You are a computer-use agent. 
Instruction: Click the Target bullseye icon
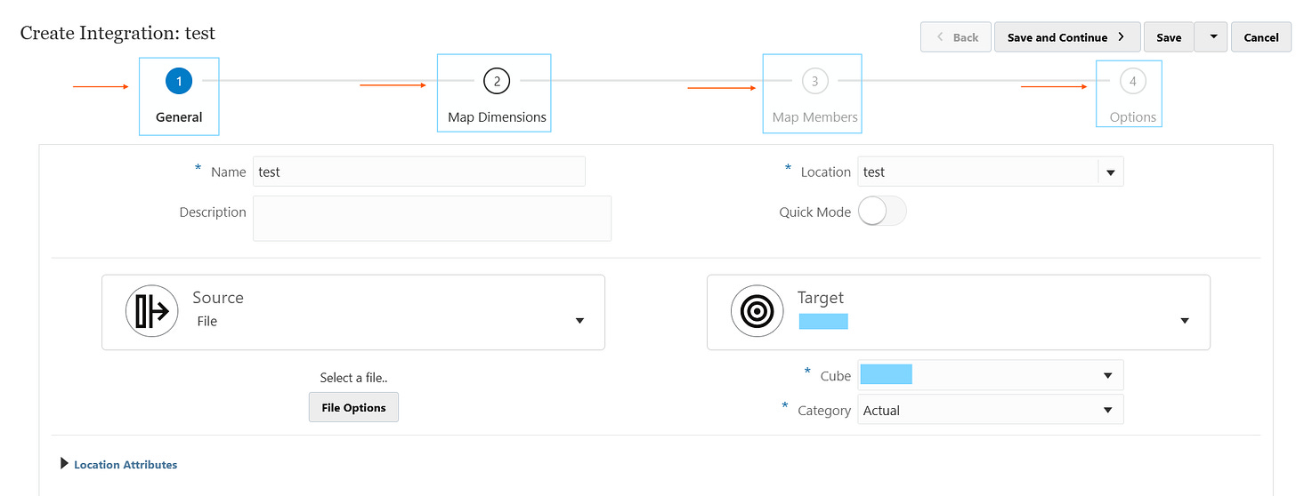coord(757,312)
